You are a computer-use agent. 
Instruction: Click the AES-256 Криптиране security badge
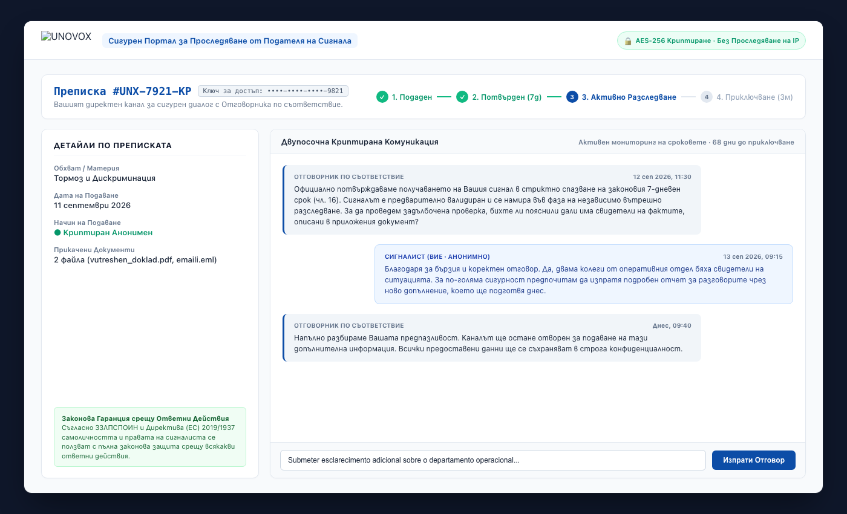(711, 41)
